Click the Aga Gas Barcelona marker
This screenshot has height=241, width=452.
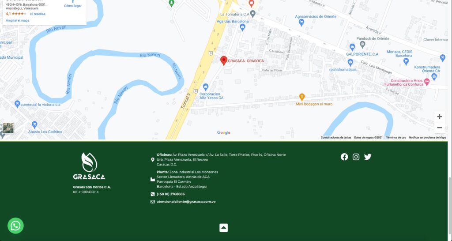[242, 27]
